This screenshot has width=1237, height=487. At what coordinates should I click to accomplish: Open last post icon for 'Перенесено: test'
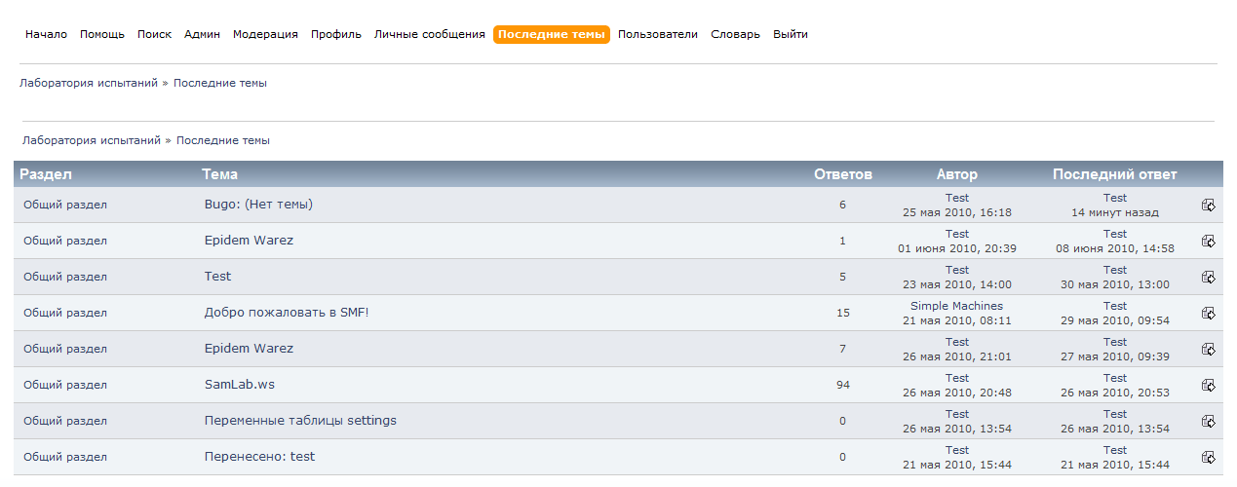click(x=1208, y=457)
